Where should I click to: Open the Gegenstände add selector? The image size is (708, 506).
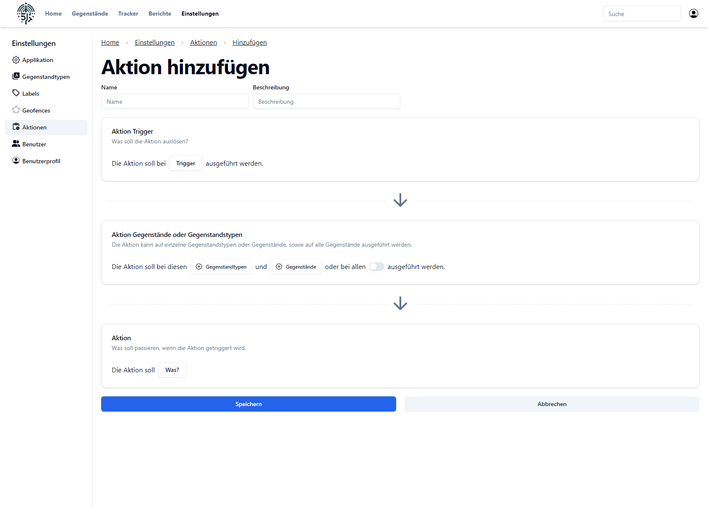pyautogui.click(x=295, y=266)
